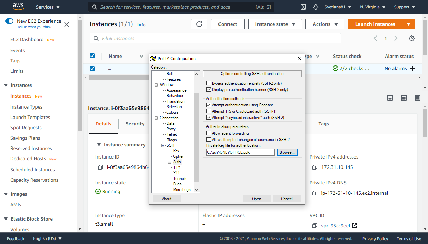Click the private key file path field

(x=240, y=152)
